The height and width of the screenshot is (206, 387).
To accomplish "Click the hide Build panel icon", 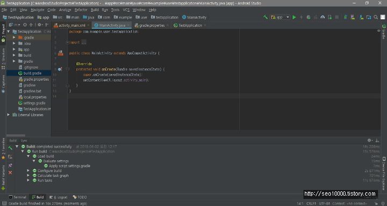I will click(377, 140).
